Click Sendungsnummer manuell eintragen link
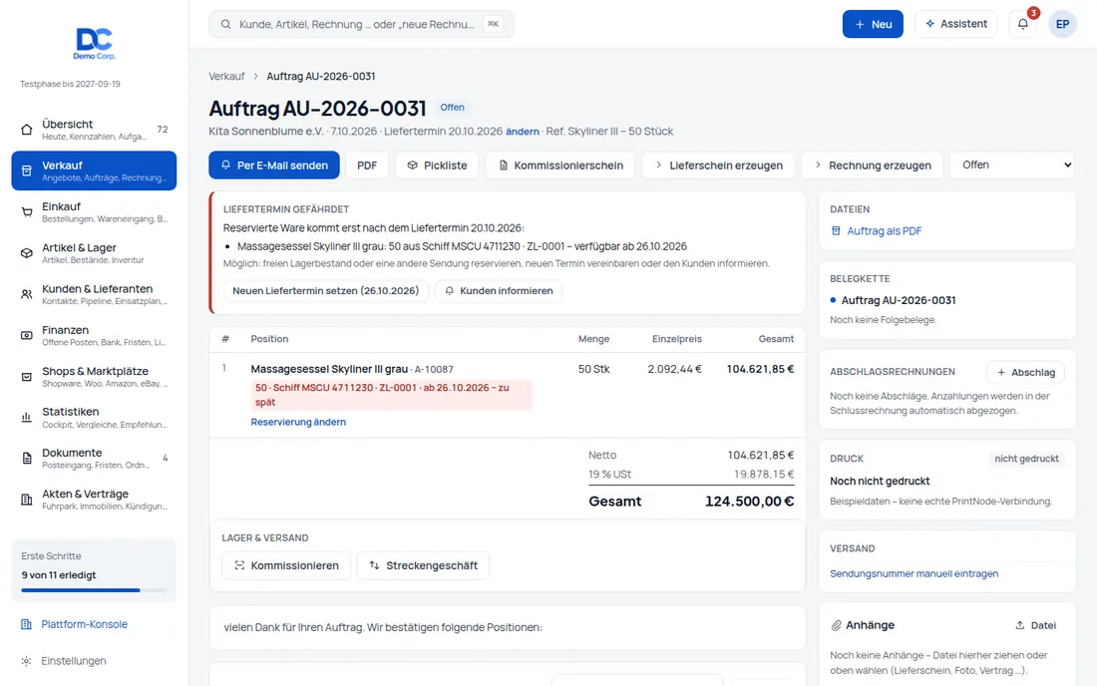Screen dimensions: 1097x686 pyautogui.click(x=914, y=573)
